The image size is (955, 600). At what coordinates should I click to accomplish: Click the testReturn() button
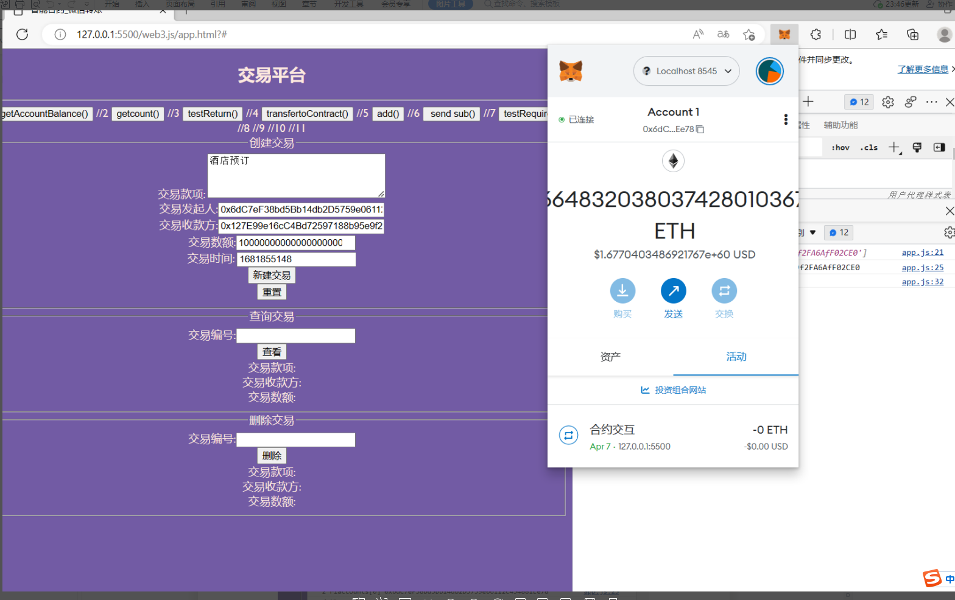point(213,114)
